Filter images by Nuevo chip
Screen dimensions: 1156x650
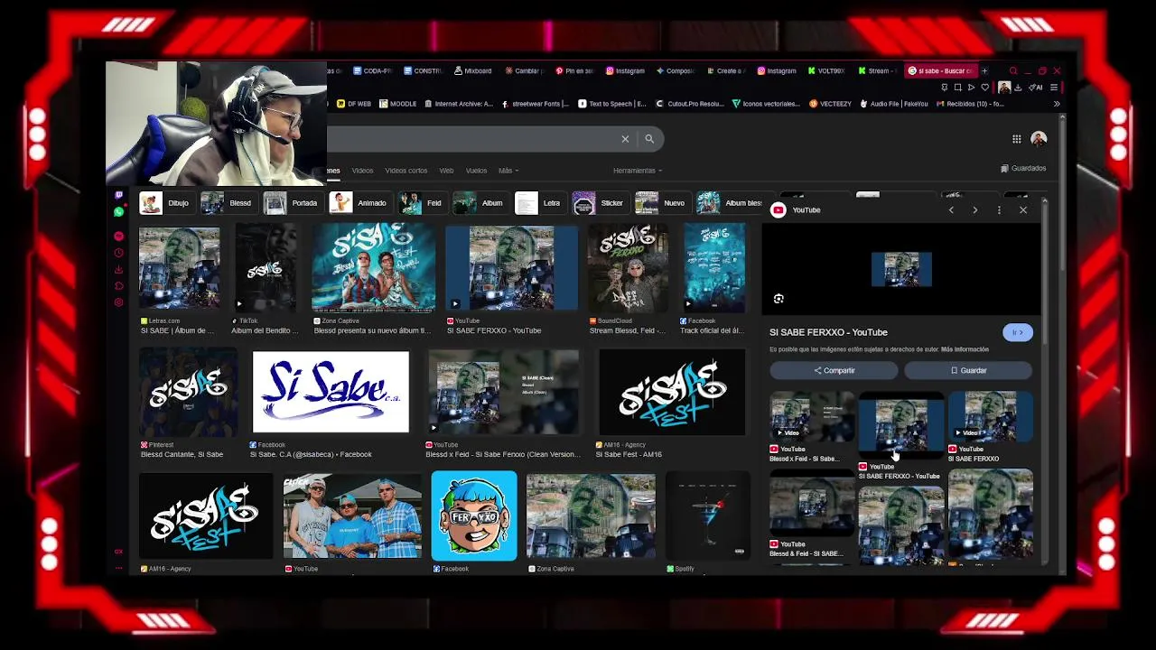(x=662, y=203)
